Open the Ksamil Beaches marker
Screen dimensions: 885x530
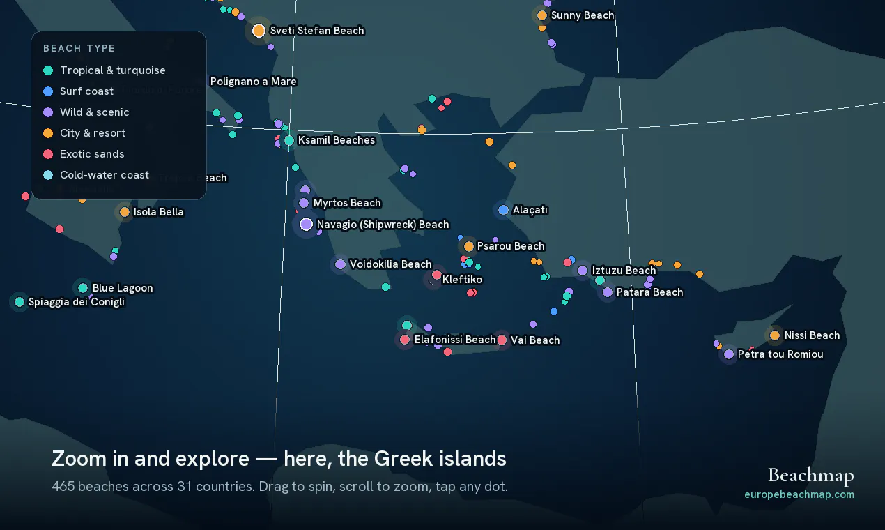(x=289, y=140)
